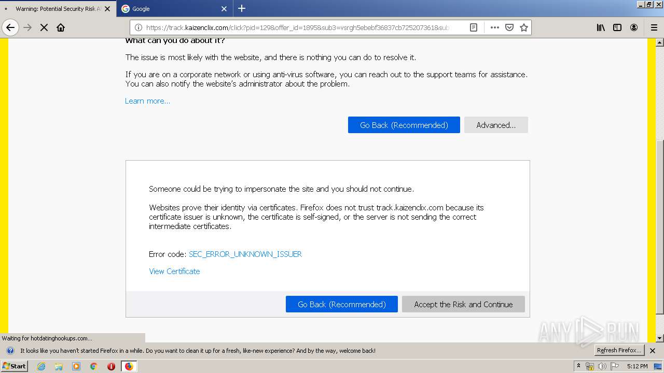The height and width of the screenshot is (373, 664).
Task: Click the track.kaizenclix.com URL address field
Action: tap(297, 27)
